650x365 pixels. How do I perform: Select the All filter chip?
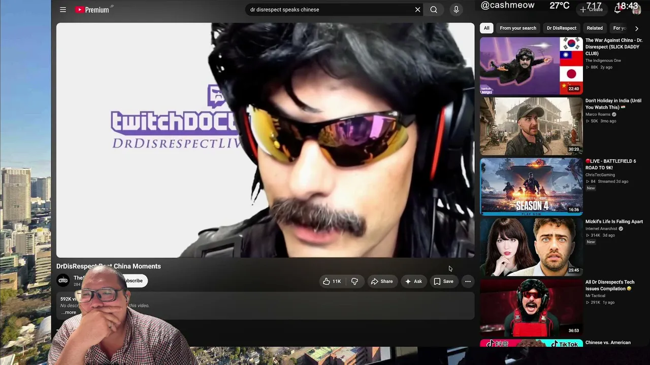pos(486,28)
